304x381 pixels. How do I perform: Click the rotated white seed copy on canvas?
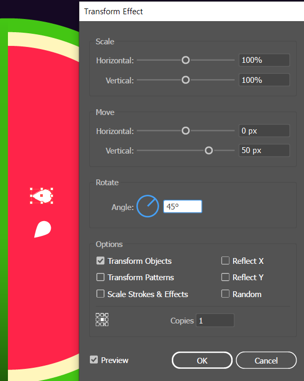tap(43, 229)
